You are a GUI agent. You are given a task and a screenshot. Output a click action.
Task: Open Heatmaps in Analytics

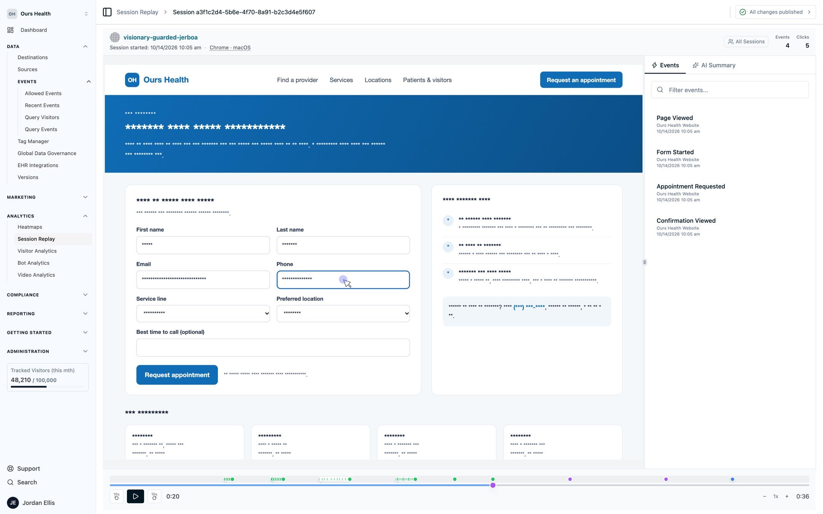(30, 227)
